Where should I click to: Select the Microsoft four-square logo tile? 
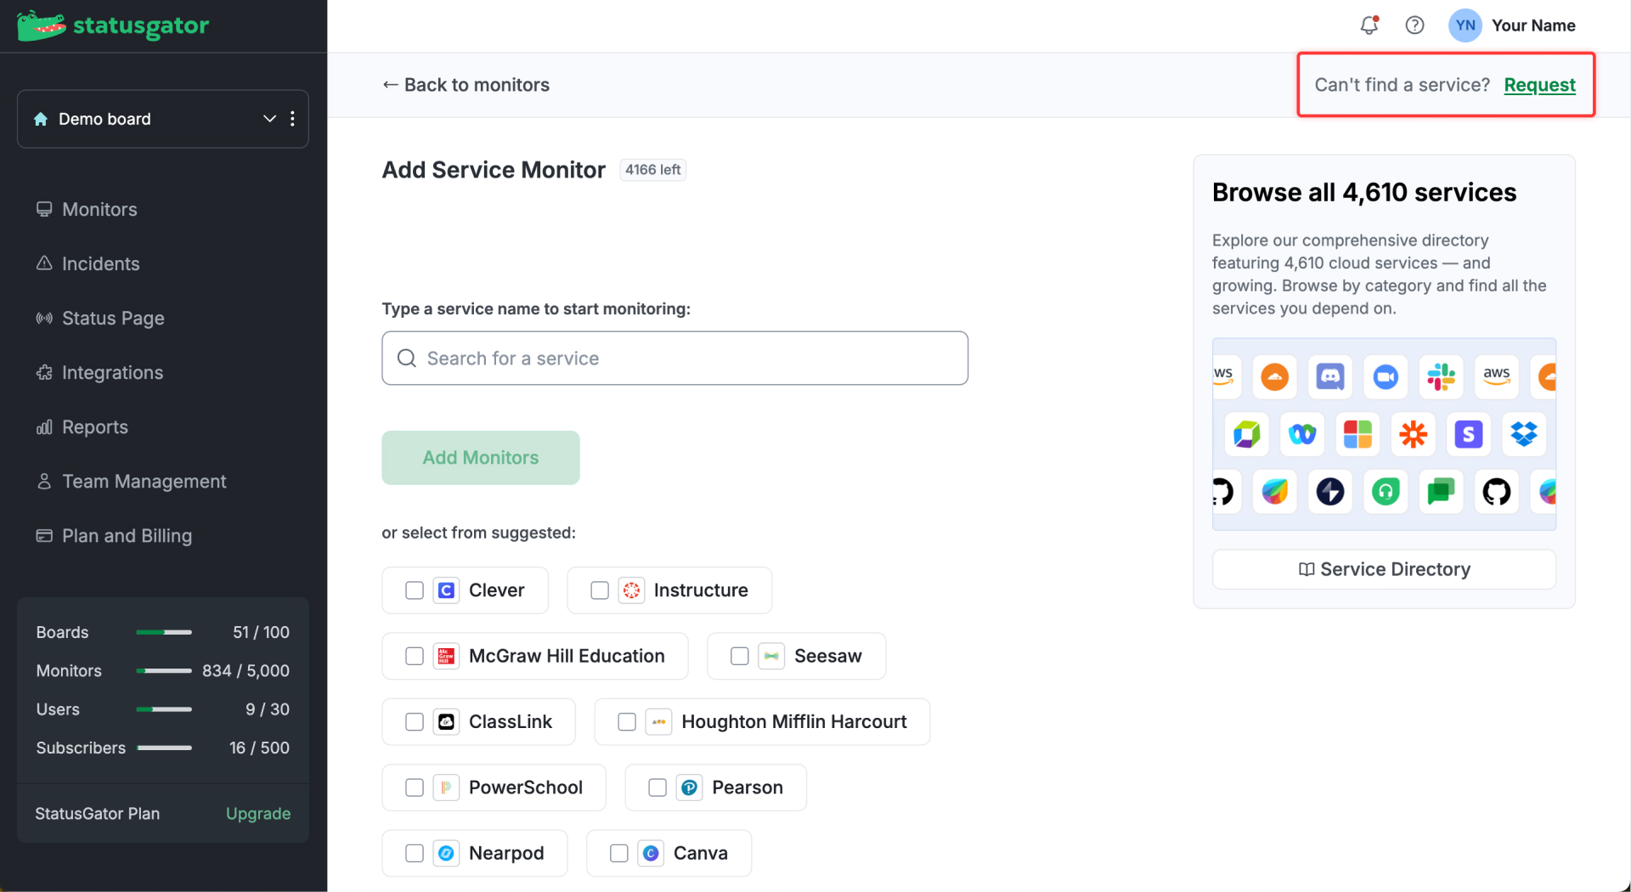[x=1357, y=434]
